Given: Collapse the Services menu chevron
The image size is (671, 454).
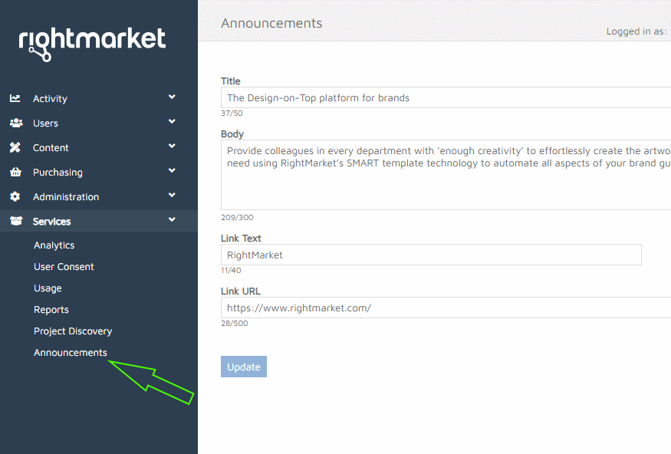Looking at the screenshot, I should click(x=172, y=220).
